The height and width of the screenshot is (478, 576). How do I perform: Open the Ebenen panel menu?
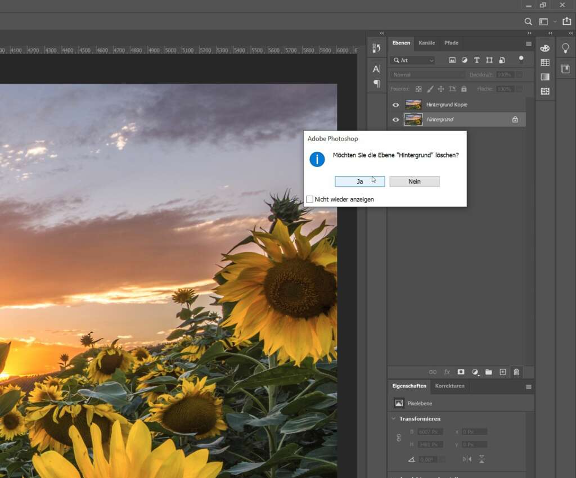(x=528, y=43)
